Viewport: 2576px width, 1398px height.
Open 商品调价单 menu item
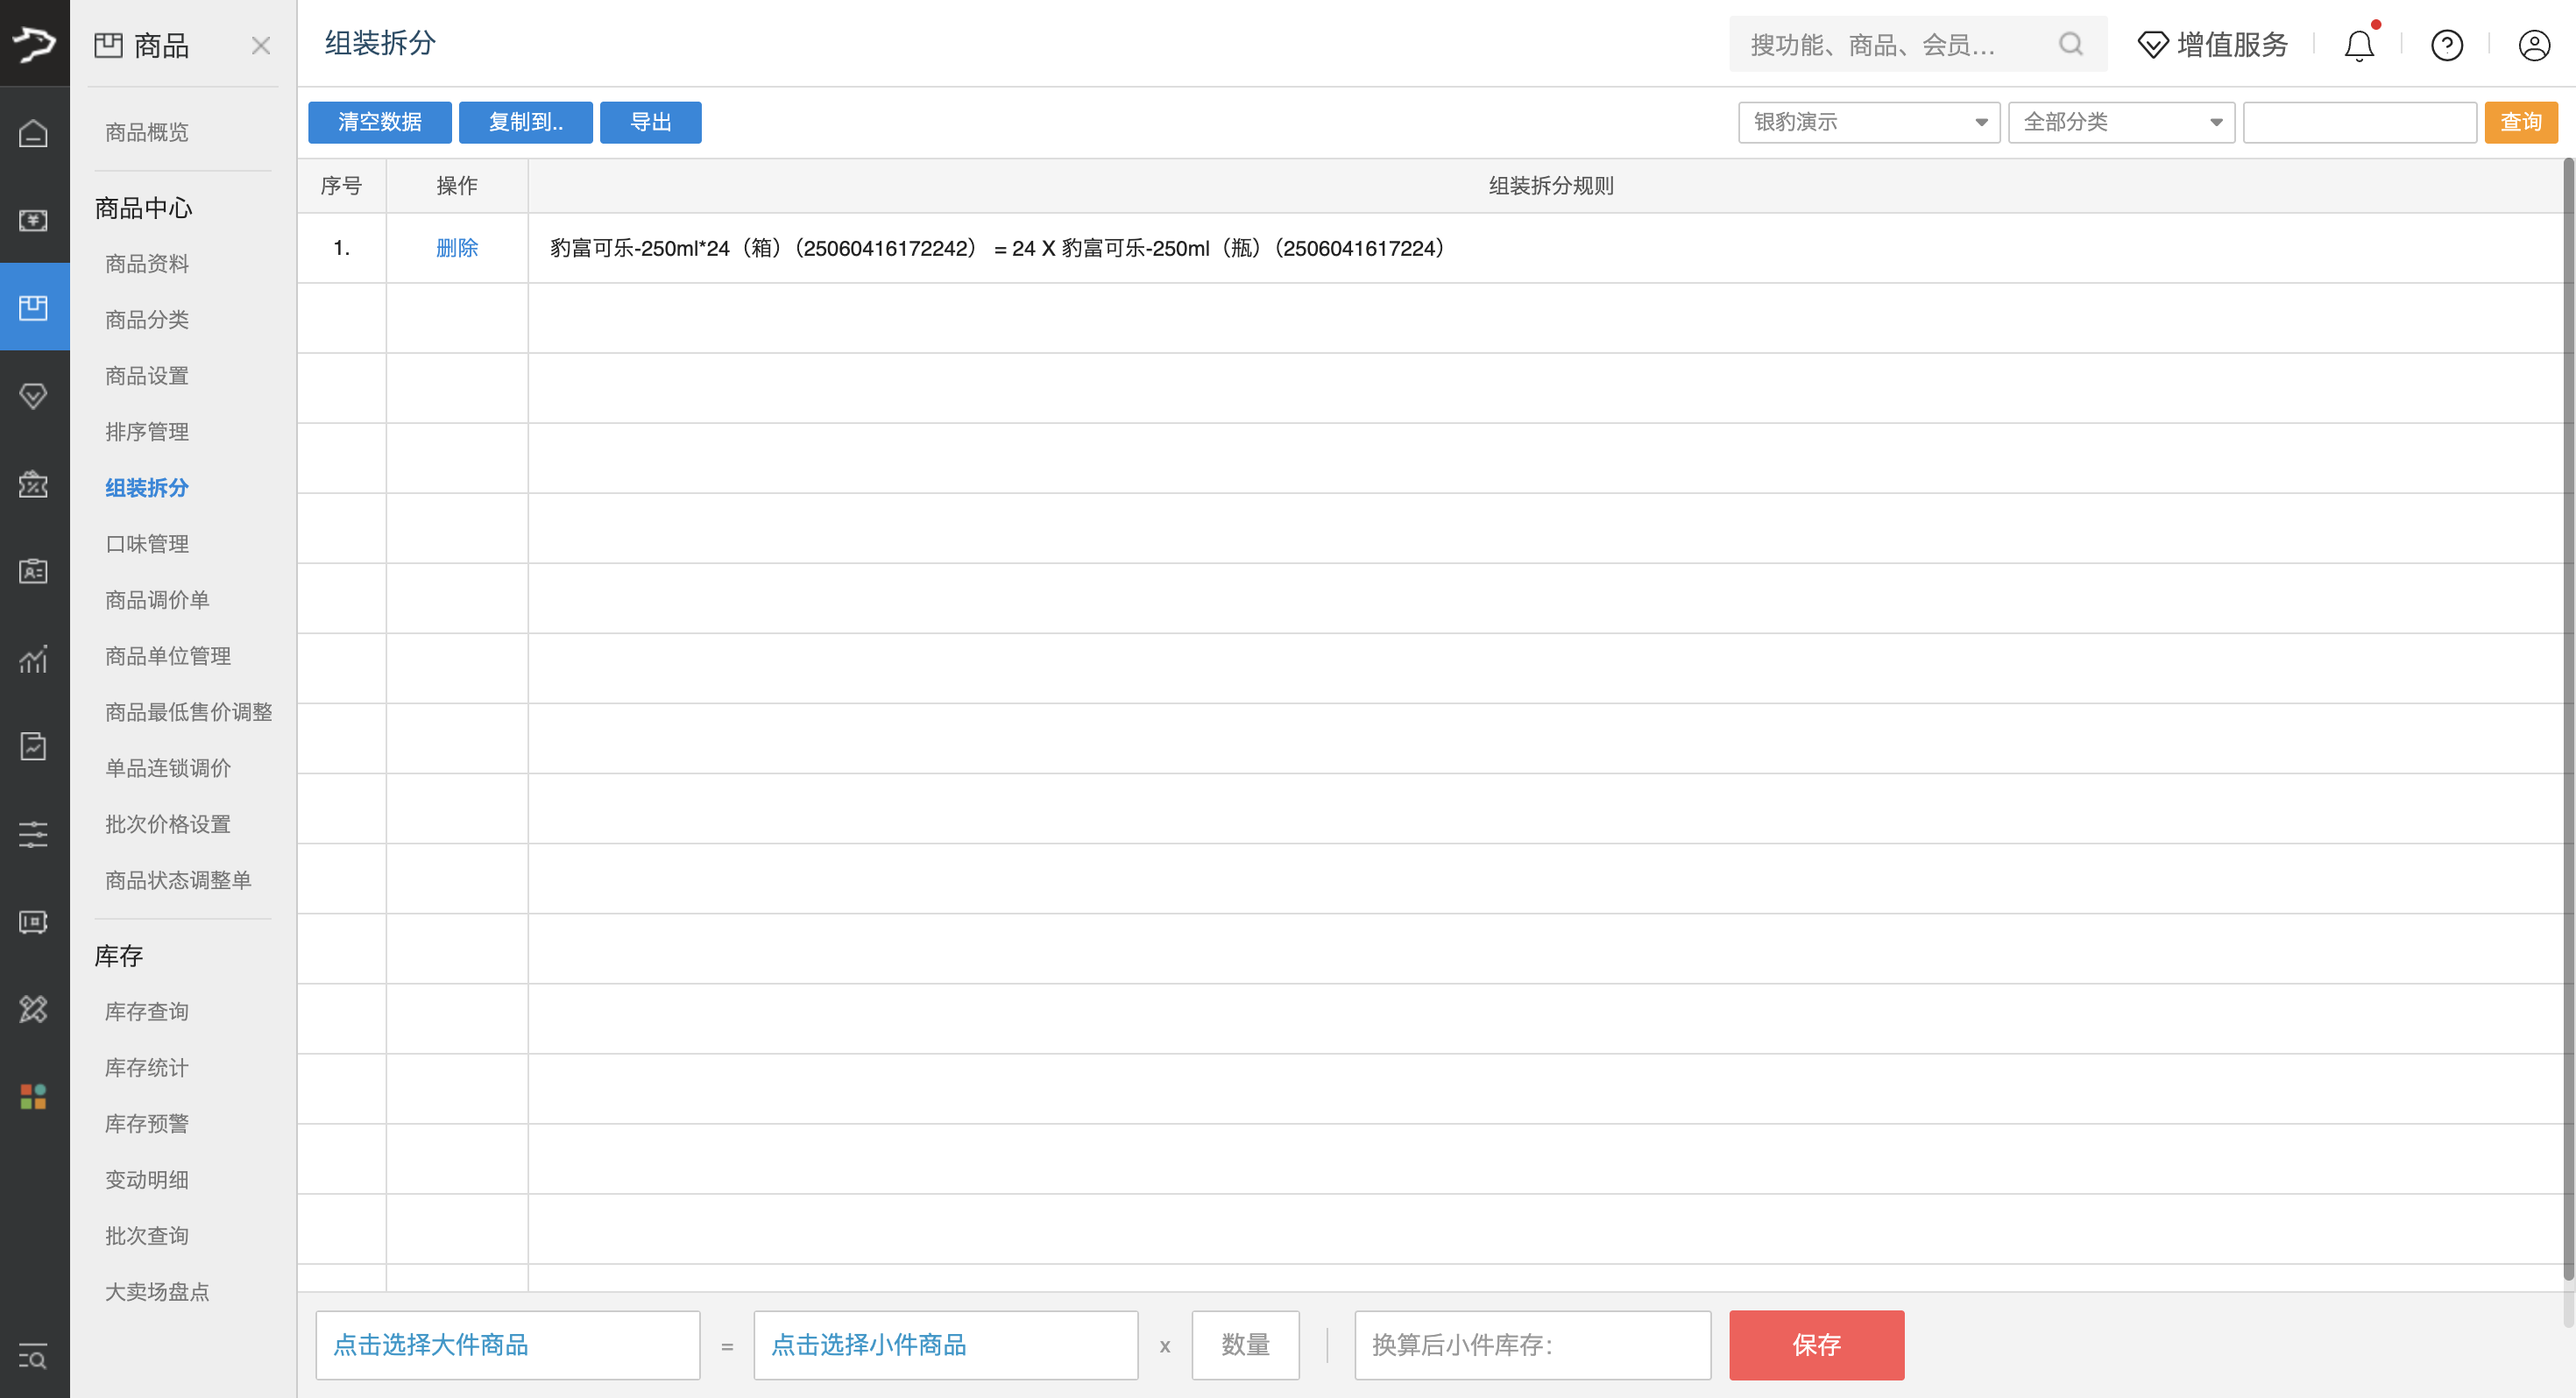[157, 600]
